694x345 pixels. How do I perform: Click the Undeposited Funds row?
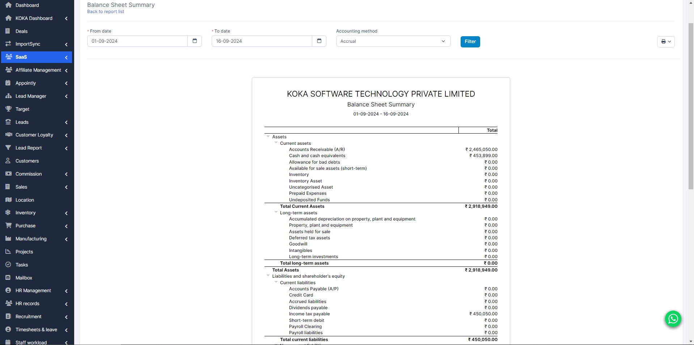tap(381, 200)
